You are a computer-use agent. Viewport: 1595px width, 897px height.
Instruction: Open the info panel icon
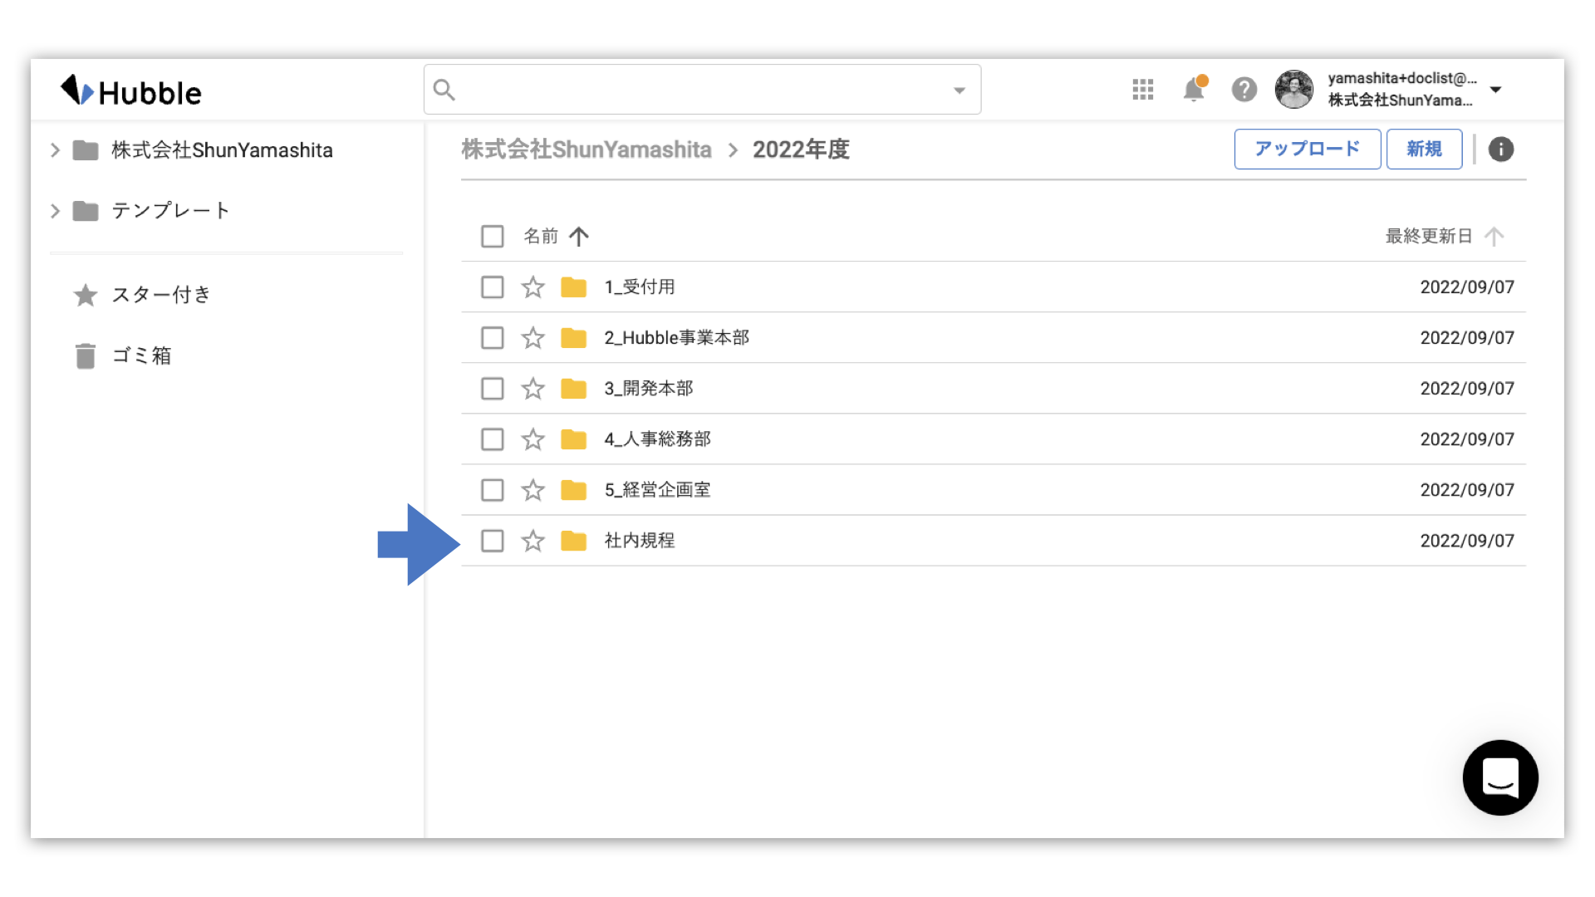coord(1500,149)
